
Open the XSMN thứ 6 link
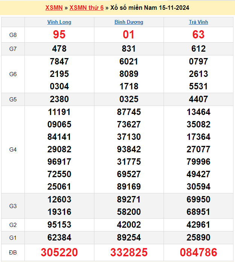pos(86,8)
